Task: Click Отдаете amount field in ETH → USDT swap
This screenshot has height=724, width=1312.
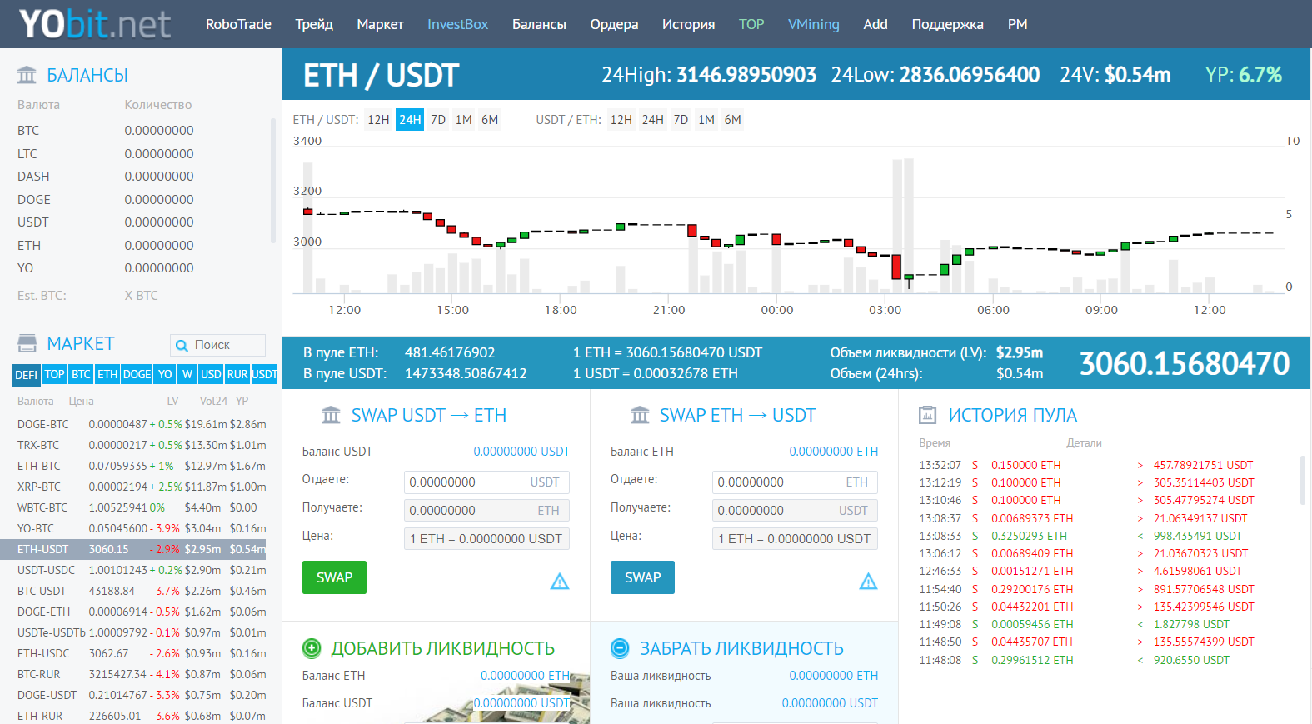Action: pyautogui.click(x=796, y=482)
